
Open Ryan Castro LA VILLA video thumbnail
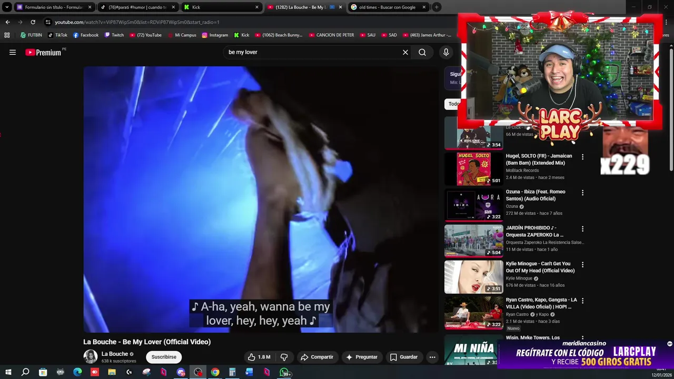tap(473, 313)
